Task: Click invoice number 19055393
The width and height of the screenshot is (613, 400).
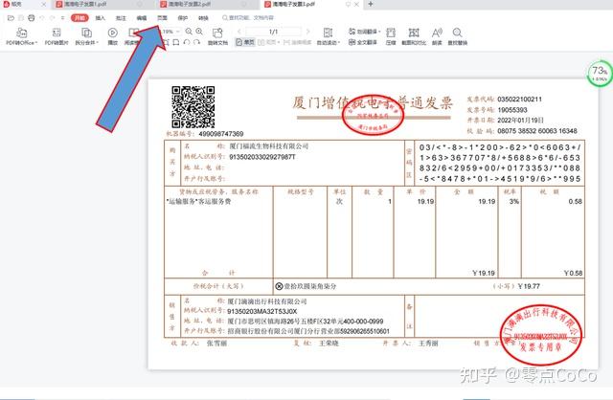Action: [512, 110]
